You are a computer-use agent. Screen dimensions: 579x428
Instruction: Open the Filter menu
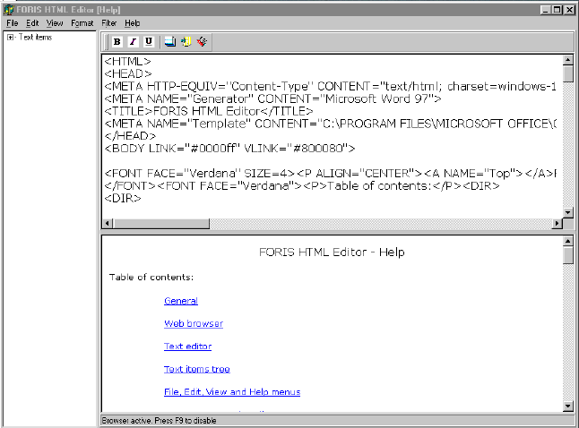[108, 21]
